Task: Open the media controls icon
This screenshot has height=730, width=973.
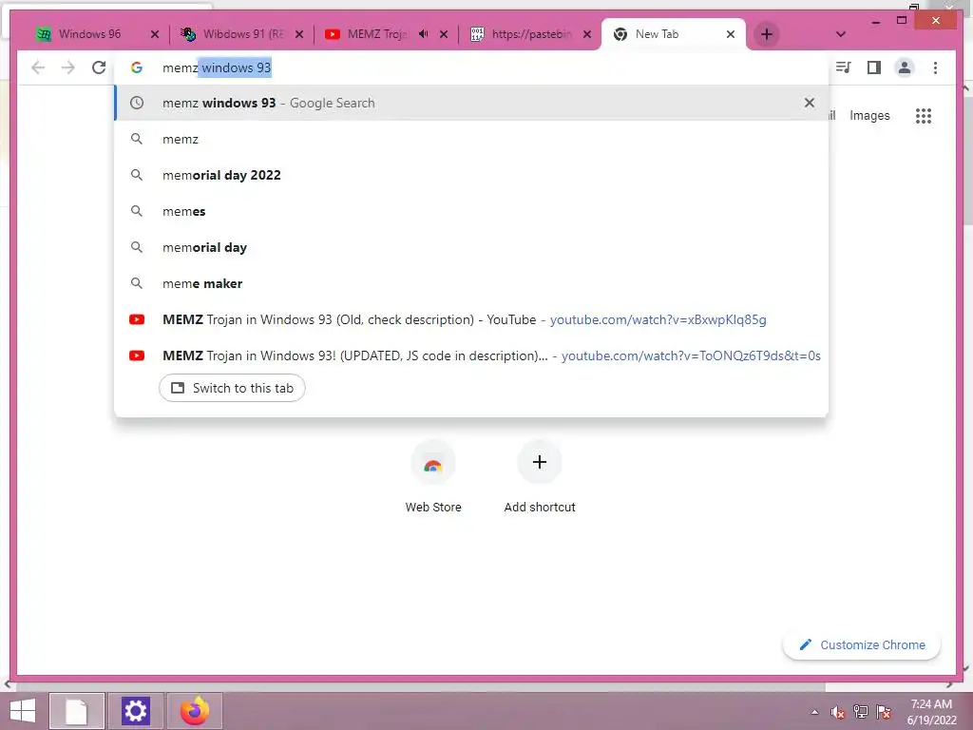Action: (844, 67)
